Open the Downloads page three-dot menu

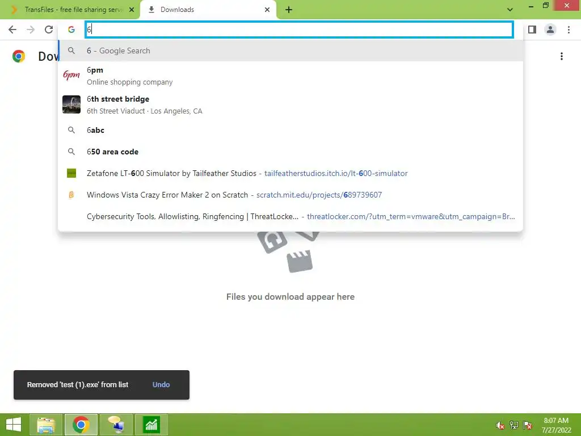pos(562,56)
